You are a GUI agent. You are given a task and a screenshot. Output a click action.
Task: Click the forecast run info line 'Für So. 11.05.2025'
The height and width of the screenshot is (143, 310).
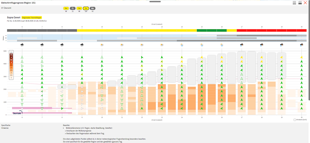click(x=27, y=21)
